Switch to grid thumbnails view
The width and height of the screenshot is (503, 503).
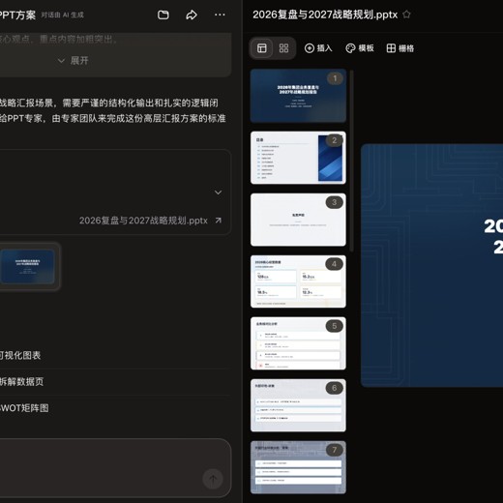[x=283, y=48]
